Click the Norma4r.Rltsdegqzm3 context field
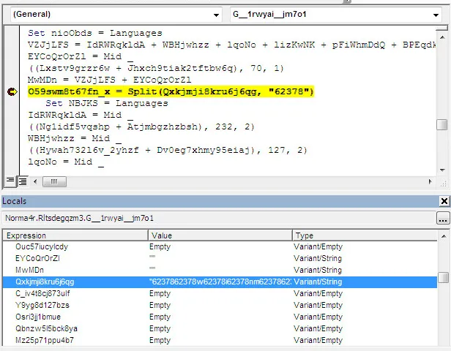The image size is (451, 351). click(x=219, y=219)
